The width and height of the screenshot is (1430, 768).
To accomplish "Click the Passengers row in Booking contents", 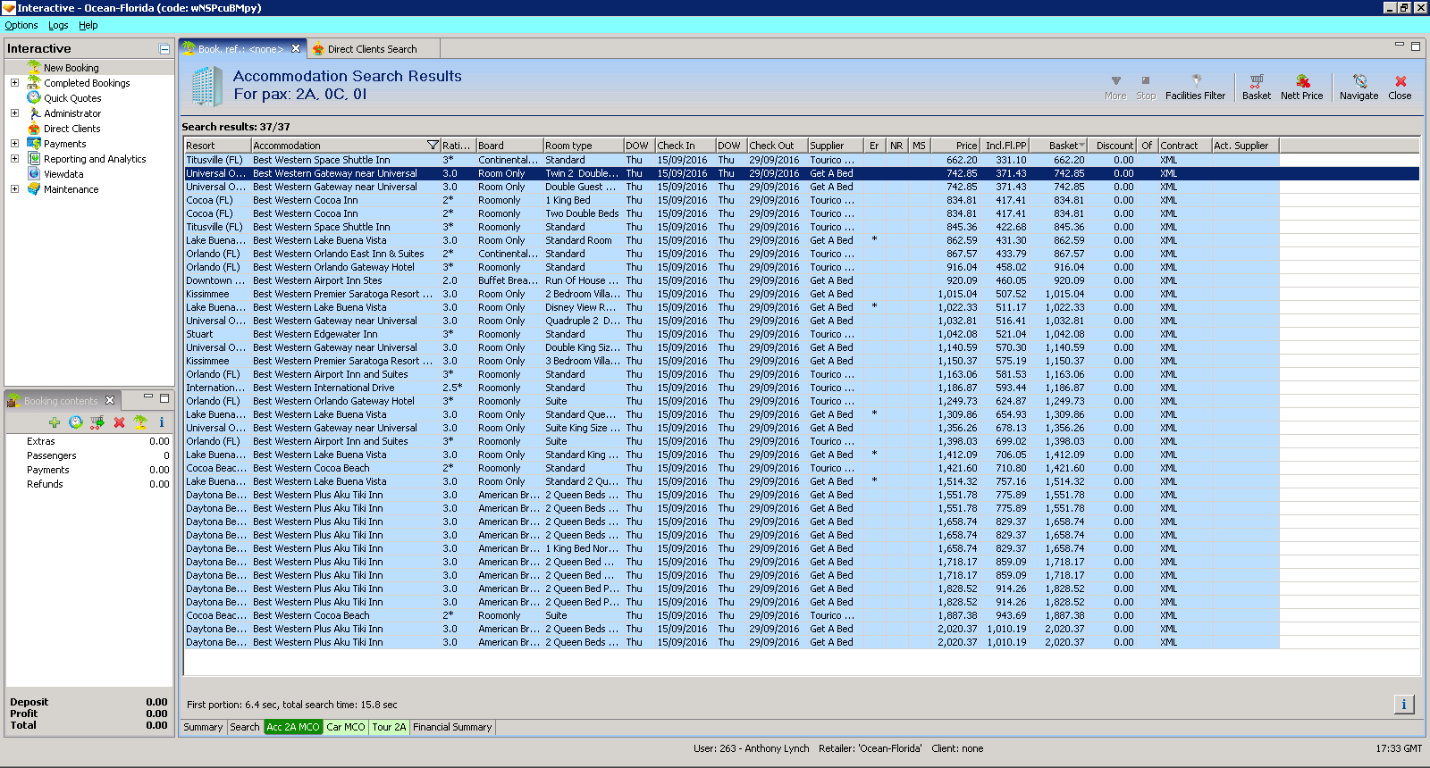I will tap(89, 455).
